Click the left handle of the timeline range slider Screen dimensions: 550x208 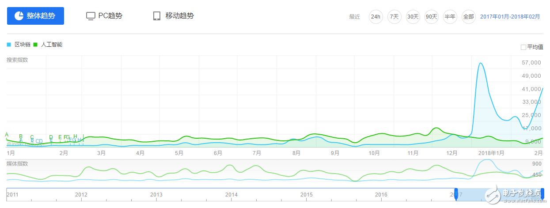(x=456, y=193)
